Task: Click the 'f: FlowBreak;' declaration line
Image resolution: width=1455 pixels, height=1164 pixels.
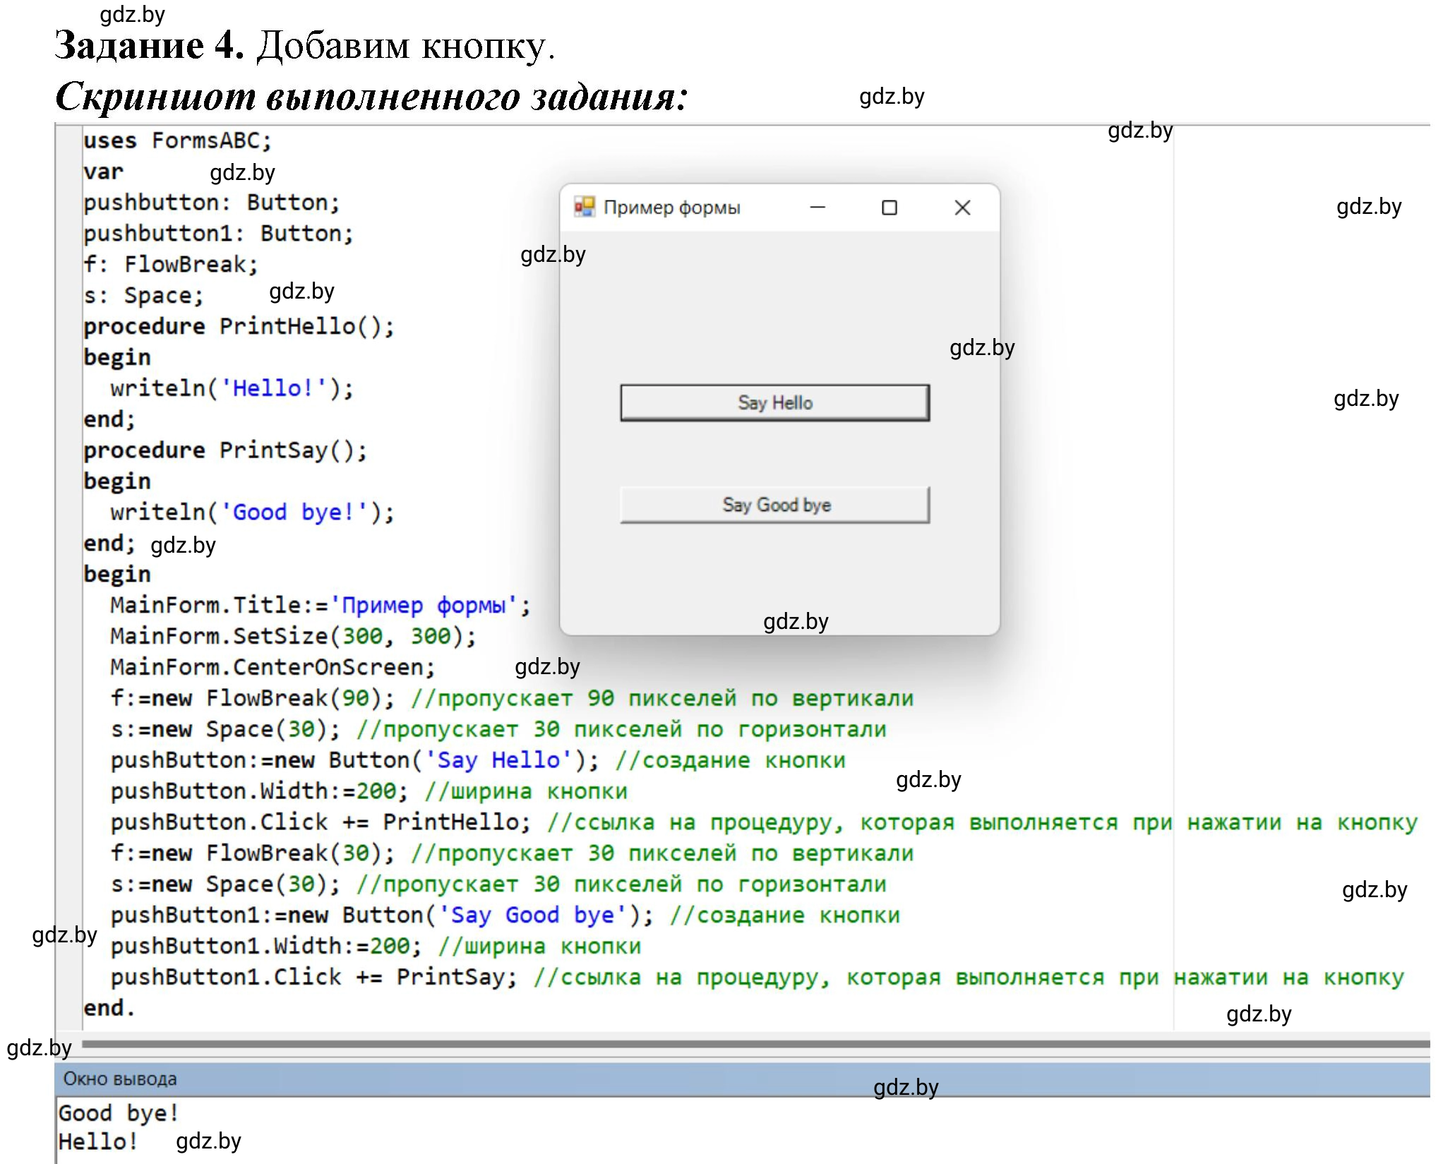Action: 171,265
